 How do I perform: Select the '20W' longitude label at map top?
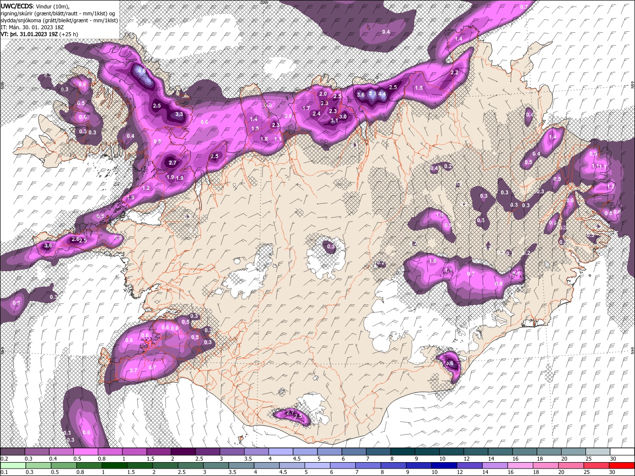click(x=263, y=2)
